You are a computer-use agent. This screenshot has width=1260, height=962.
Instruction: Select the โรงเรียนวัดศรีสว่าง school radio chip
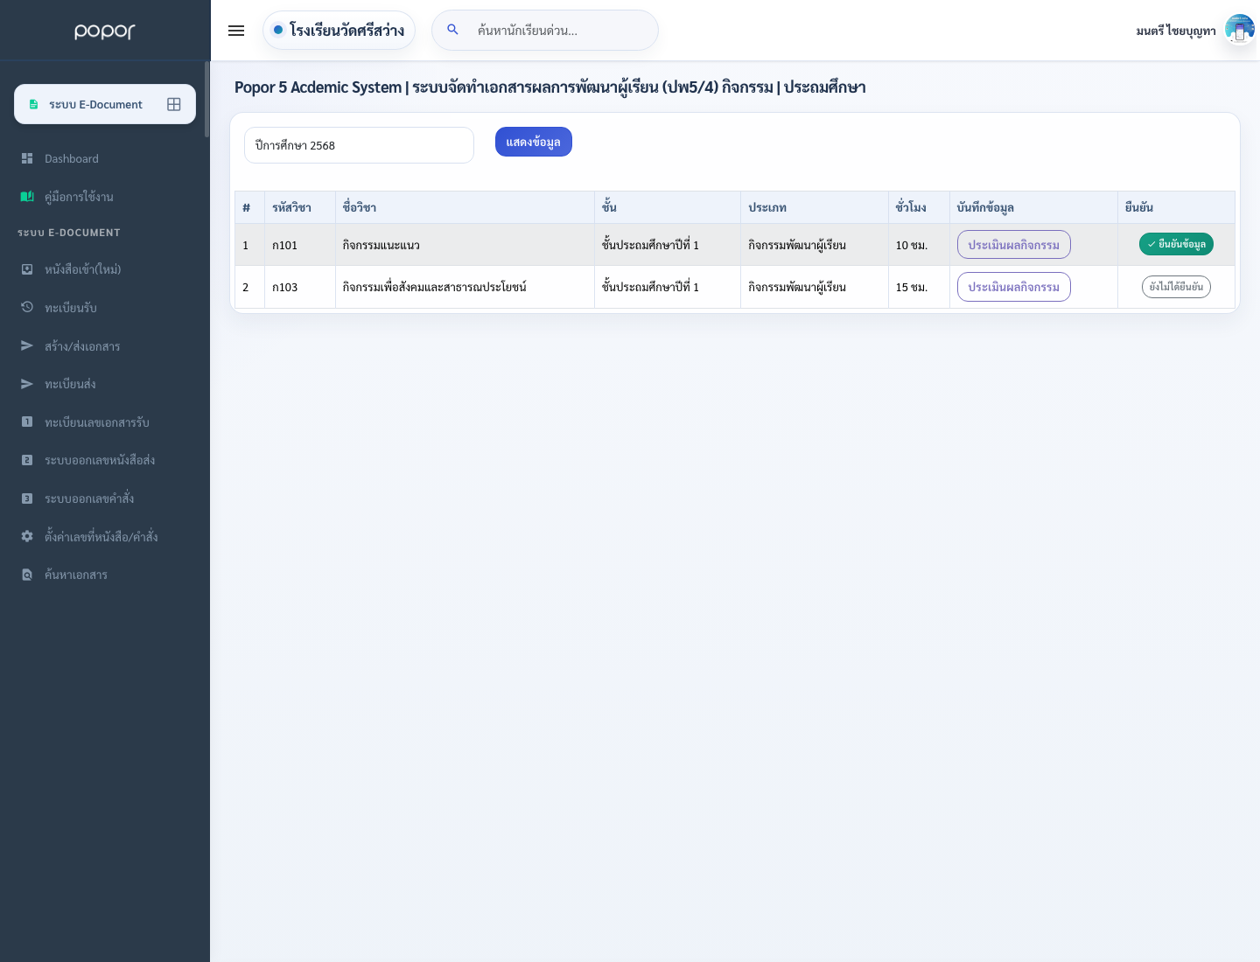339,31
